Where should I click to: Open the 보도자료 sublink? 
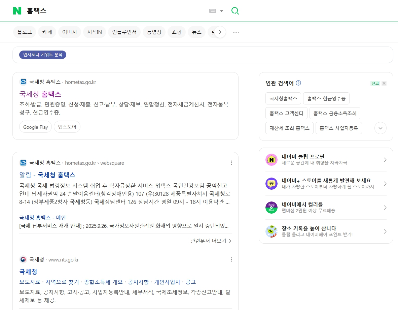click(30, 282)
